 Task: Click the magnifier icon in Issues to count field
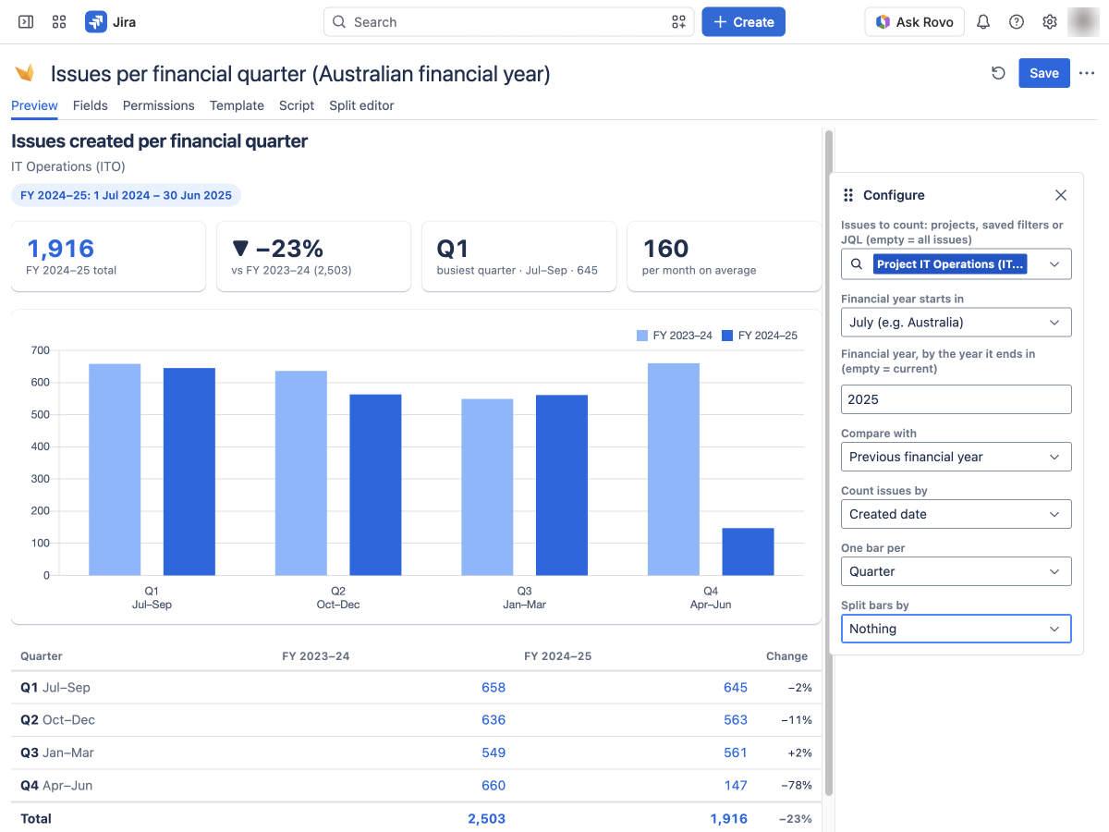coord(857,264)
